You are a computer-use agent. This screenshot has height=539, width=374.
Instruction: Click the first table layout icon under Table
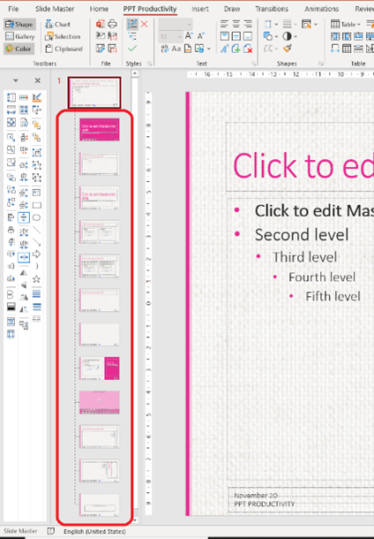coord(335,36)
